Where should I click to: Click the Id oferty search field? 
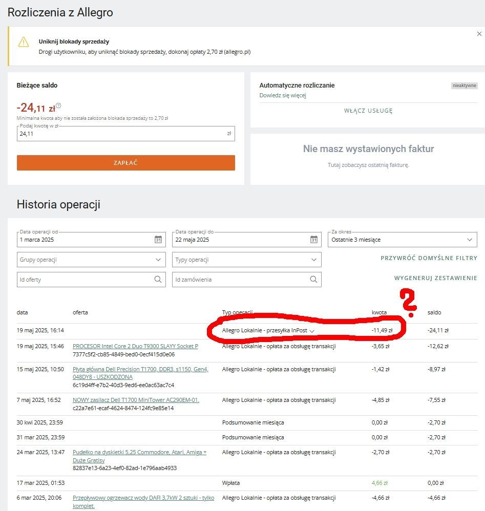point(91,279)
